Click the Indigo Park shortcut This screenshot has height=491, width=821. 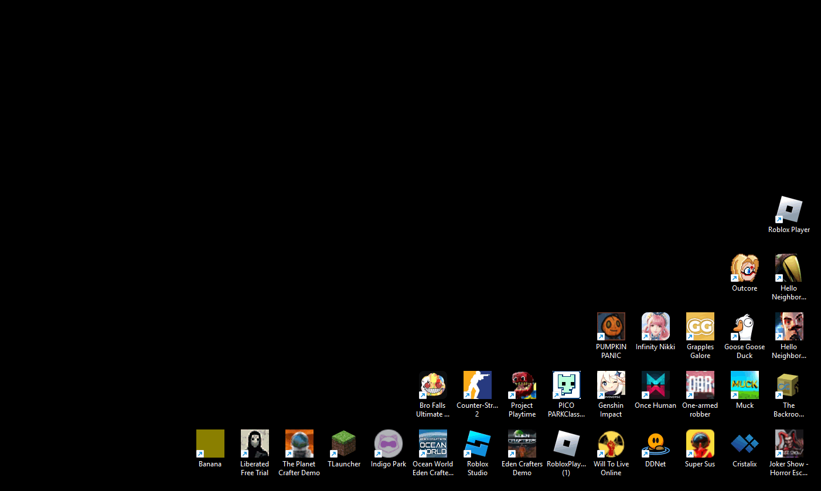click(388, 444)
